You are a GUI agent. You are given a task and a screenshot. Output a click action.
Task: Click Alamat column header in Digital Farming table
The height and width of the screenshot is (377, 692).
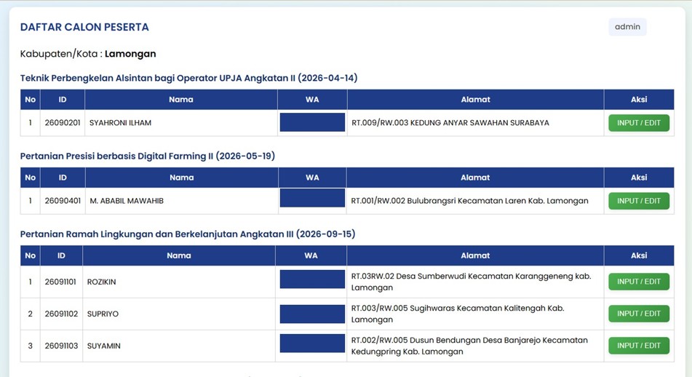(x=475, y=178)
